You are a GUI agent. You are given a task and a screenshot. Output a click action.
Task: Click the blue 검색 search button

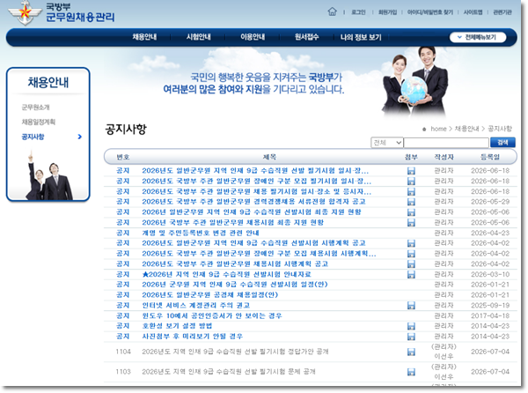502,143
